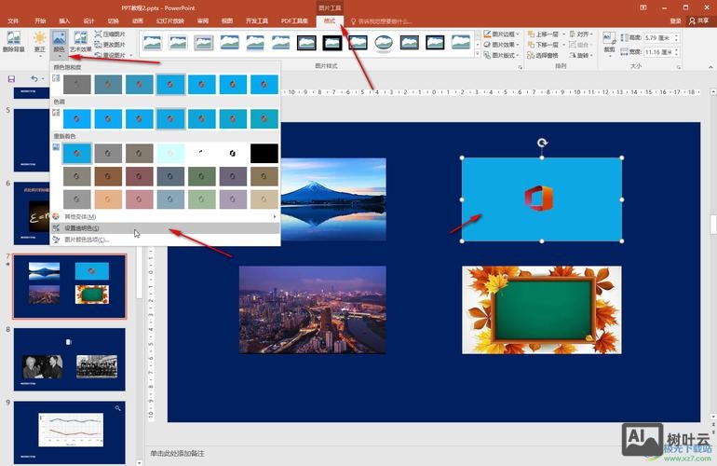Open the File (文件) tab
Screen dimensions: 717x466
(x=13, y=20)
